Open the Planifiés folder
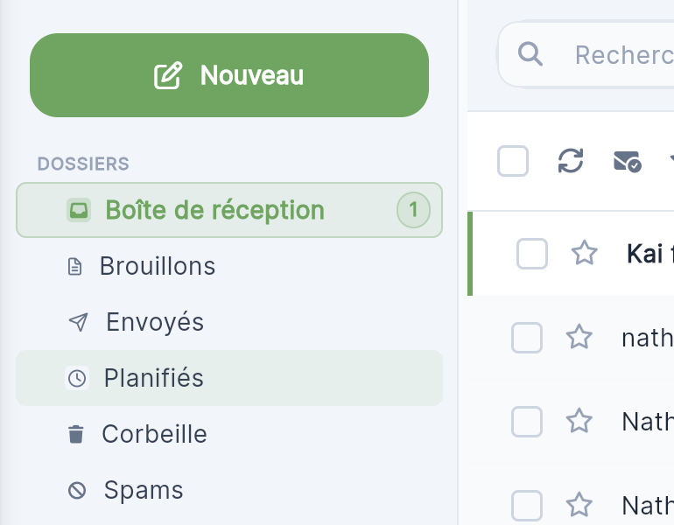 click(229, 378)
